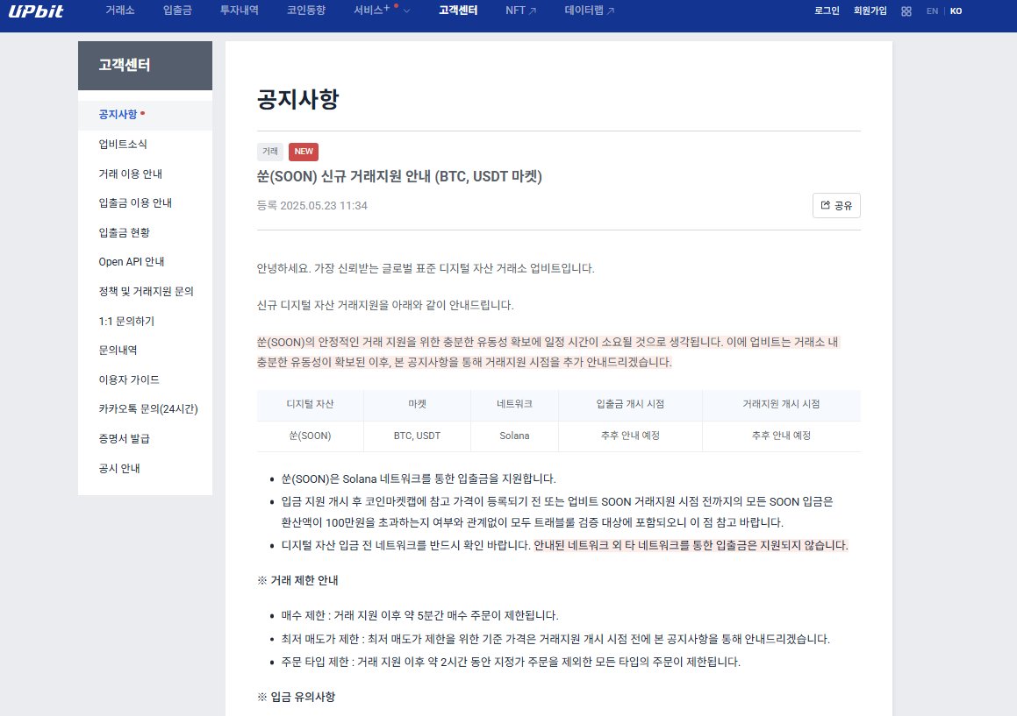Click the red NEW badge
Screen dimensions: 1017x716
point(304,152)
